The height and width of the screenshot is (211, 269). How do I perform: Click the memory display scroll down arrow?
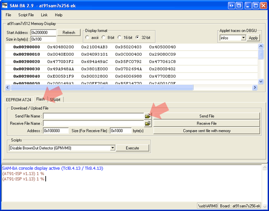261,81
